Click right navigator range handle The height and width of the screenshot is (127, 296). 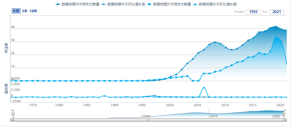click(284, 114)
